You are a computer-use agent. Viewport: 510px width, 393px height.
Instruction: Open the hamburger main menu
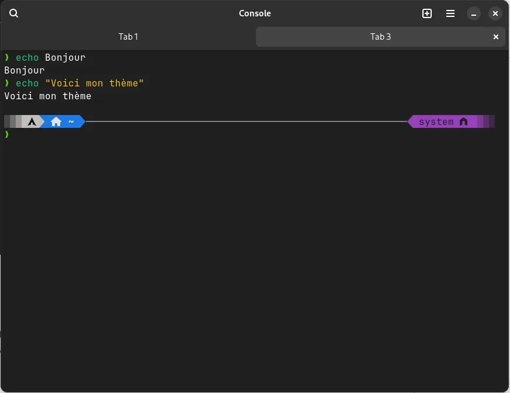(x=450, y=13)
